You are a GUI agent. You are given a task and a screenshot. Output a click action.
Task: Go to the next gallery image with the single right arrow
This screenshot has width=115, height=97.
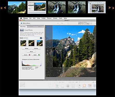110,8
